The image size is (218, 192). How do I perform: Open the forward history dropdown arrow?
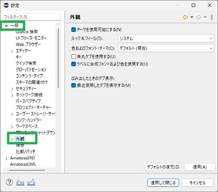(205, 17)
